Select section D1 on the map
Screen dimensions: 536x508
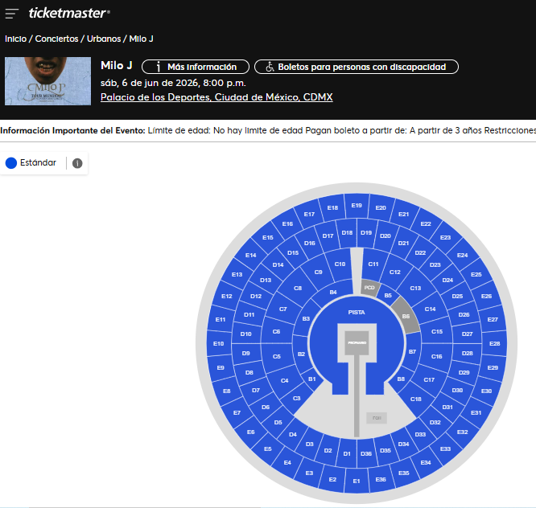pos(347,453)
